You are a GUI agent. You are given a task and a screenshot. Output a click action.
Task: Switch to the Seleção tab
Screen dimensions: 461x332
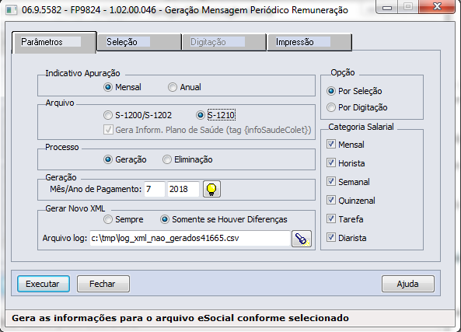(139, 42)
